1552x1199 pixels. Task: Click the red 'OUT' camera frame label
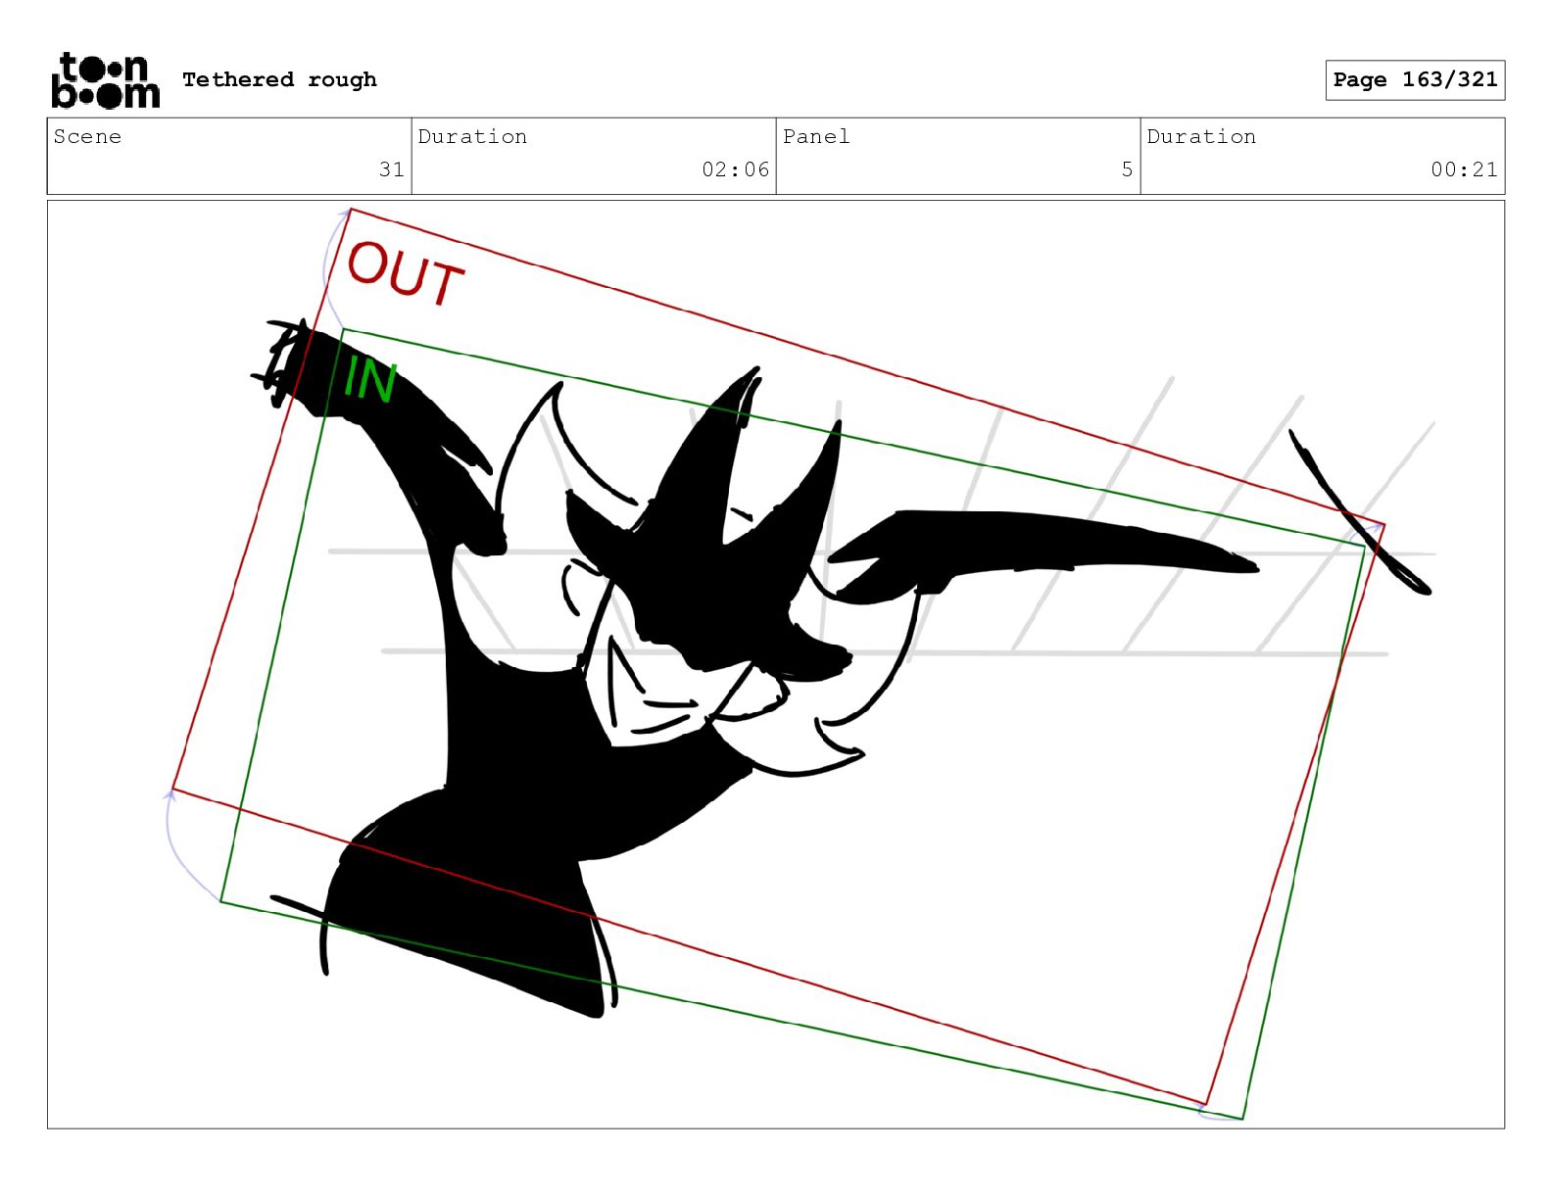coord(406,274)
